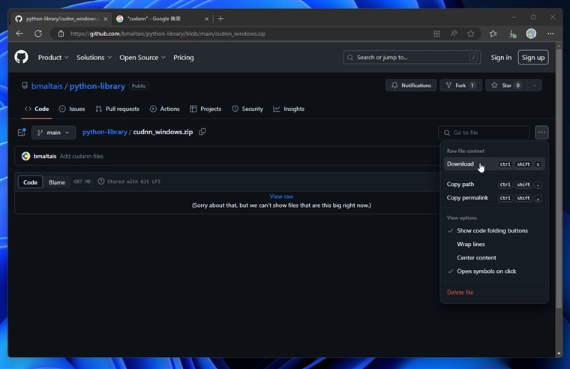The image size is (570, 369).
Task: Select Copy permalink menu item
Action: pos(494,198)
